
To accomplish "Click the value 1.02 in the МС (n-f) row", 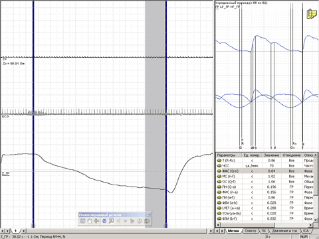I will coord(272,177).
